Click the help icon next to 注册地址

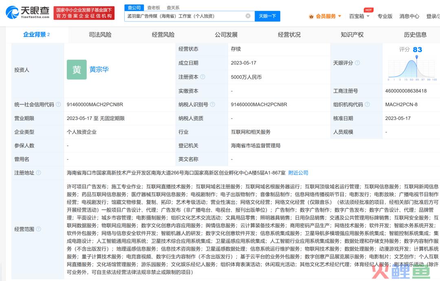point(38,173)
